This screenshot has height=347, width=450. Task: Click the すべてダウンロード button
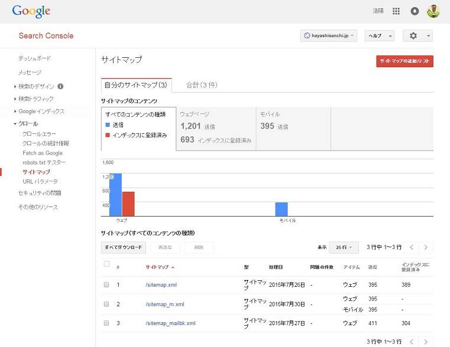coord(124,247)
